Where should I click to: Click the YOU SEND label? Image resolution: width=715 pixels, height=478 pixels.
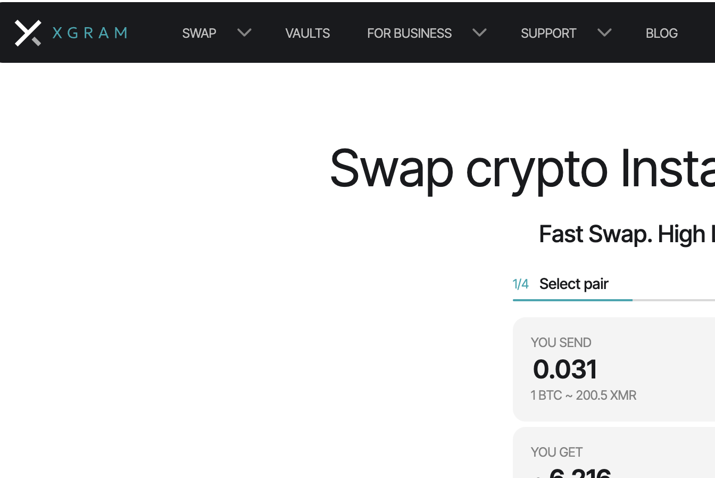coord(561,342)
